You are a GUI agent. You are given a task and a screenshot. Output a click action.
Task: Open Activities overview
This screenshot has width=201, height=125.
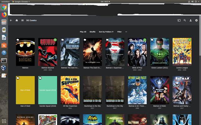click(5, 2)
